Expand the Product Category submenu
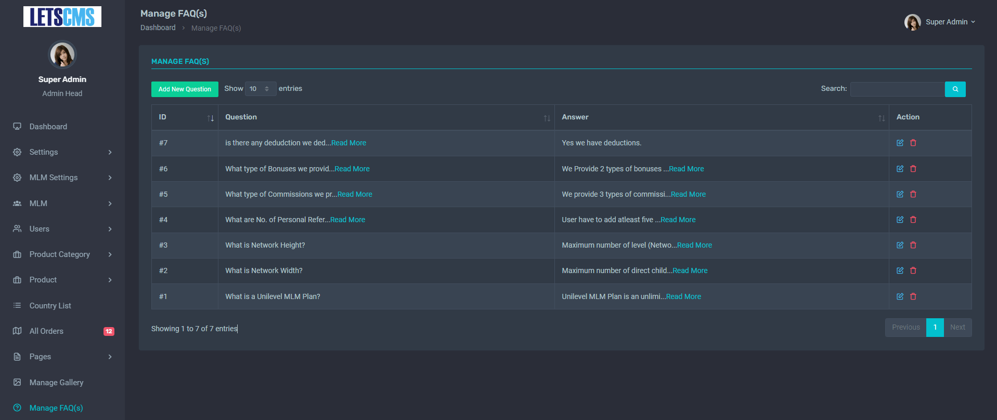The width and height of the screenshot is (997, 420). coord(62,254)
